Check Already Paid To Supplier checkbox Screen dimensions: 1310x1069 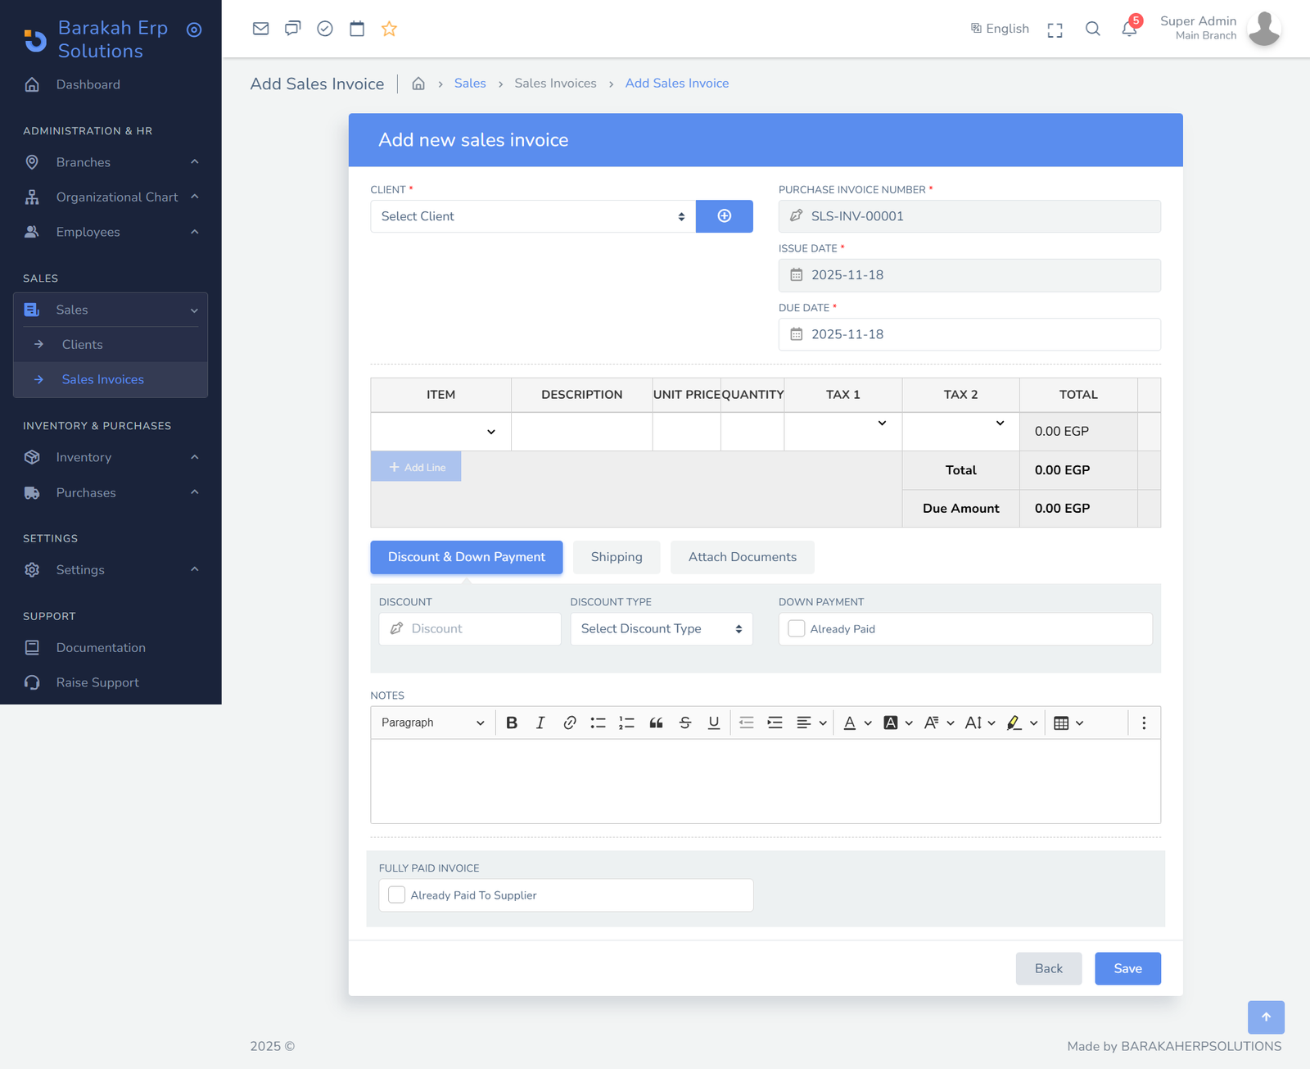click(x=396, y=895)
